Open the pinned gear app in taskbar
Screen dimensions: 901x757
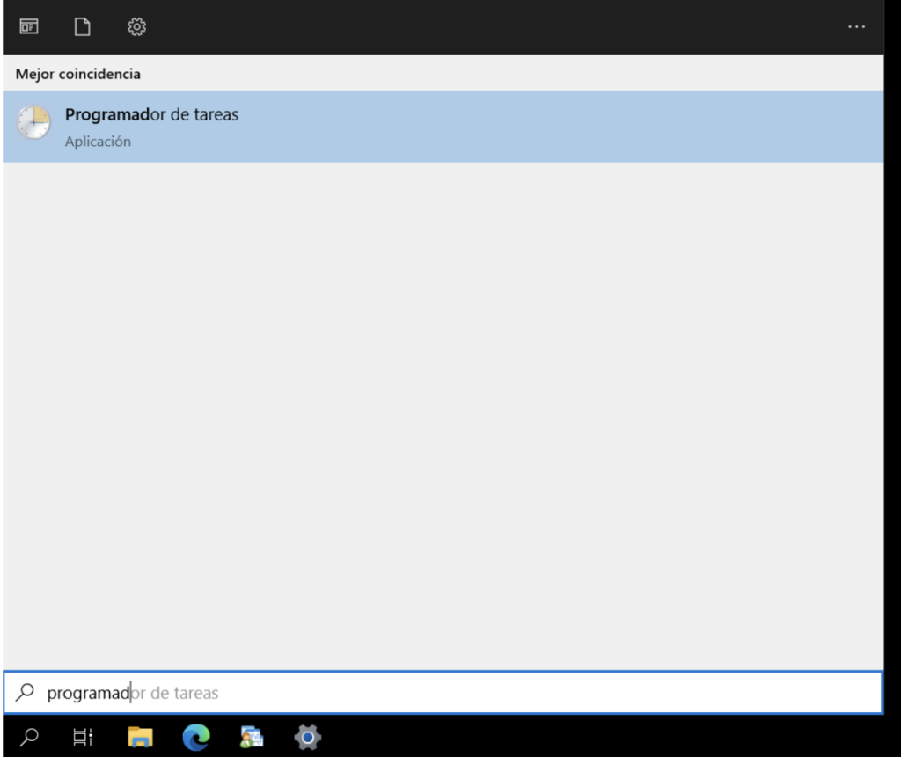(307, 737)
